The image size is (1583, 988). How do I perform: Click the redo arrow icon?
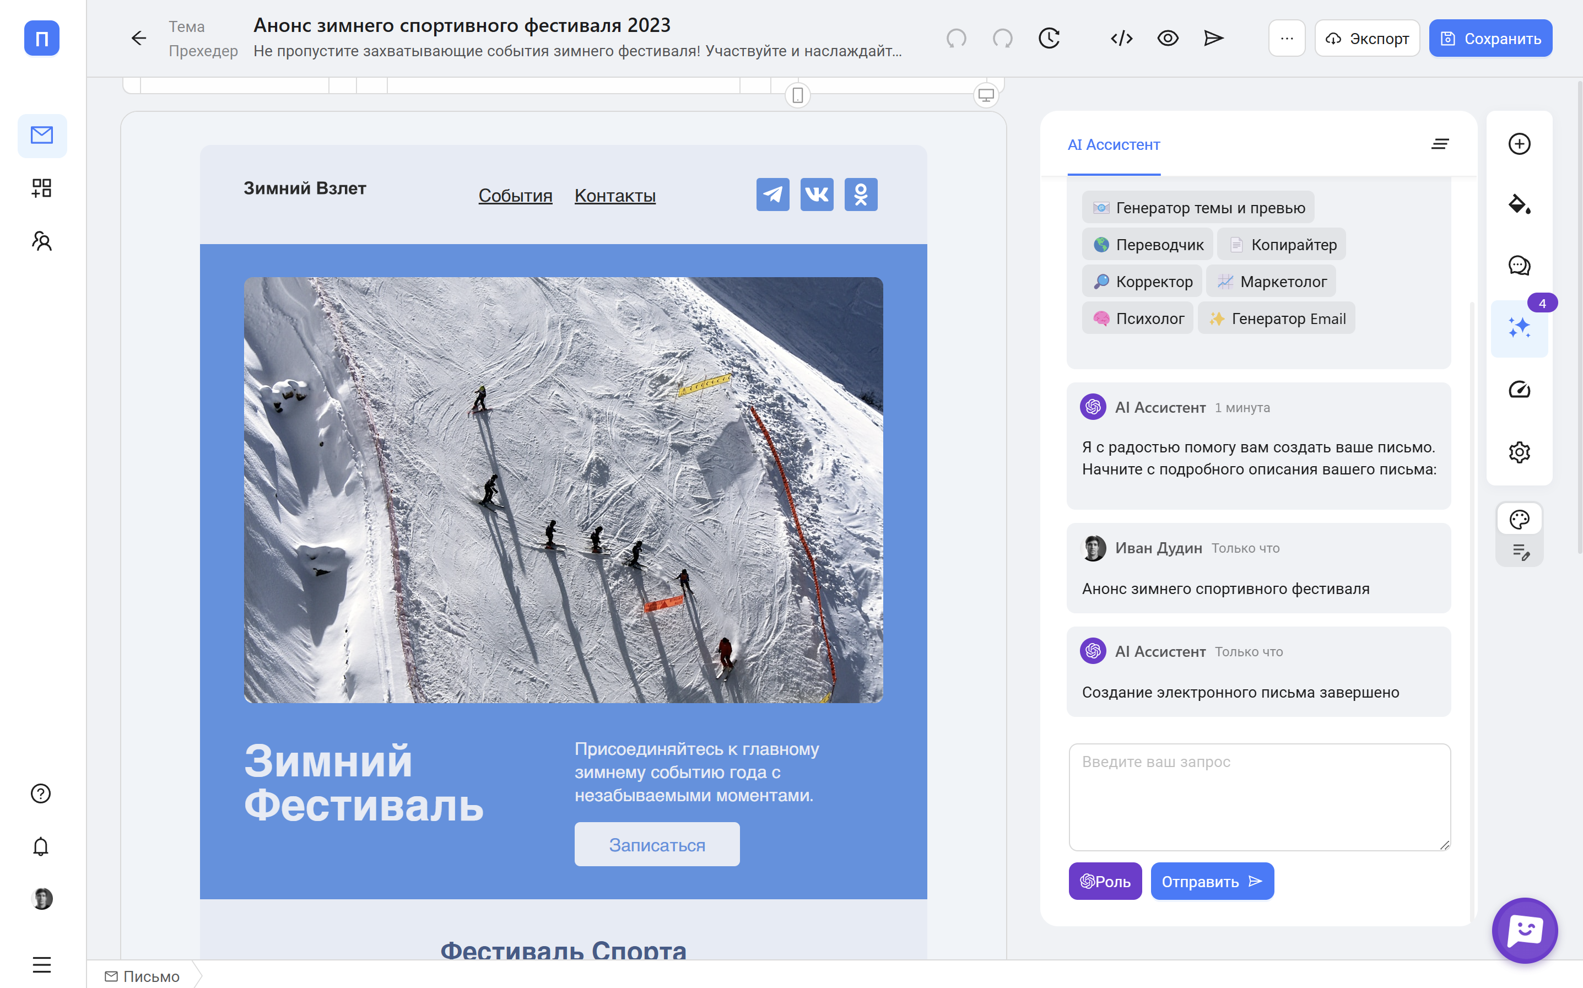click(x=1002, y=38)
